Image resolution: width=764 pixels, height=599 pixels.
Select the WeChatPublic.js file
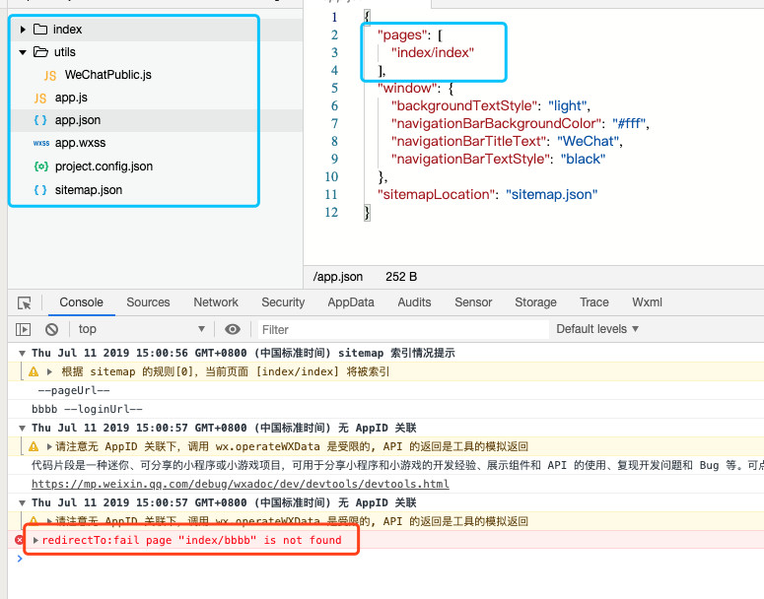click(107, 75)
